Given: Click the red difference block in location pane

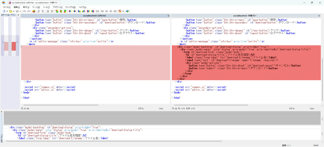Looking at the screenshot, I should pos(14,46).
